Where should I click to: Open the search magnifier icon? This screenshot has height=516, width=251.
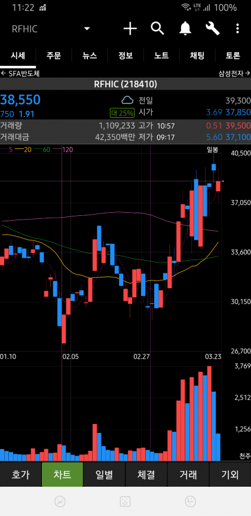click(158, 29)
